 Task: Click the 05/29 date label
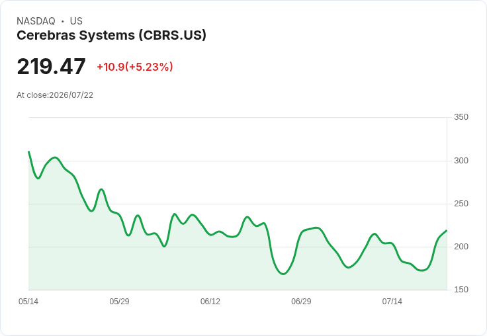[x=119, y=302]
